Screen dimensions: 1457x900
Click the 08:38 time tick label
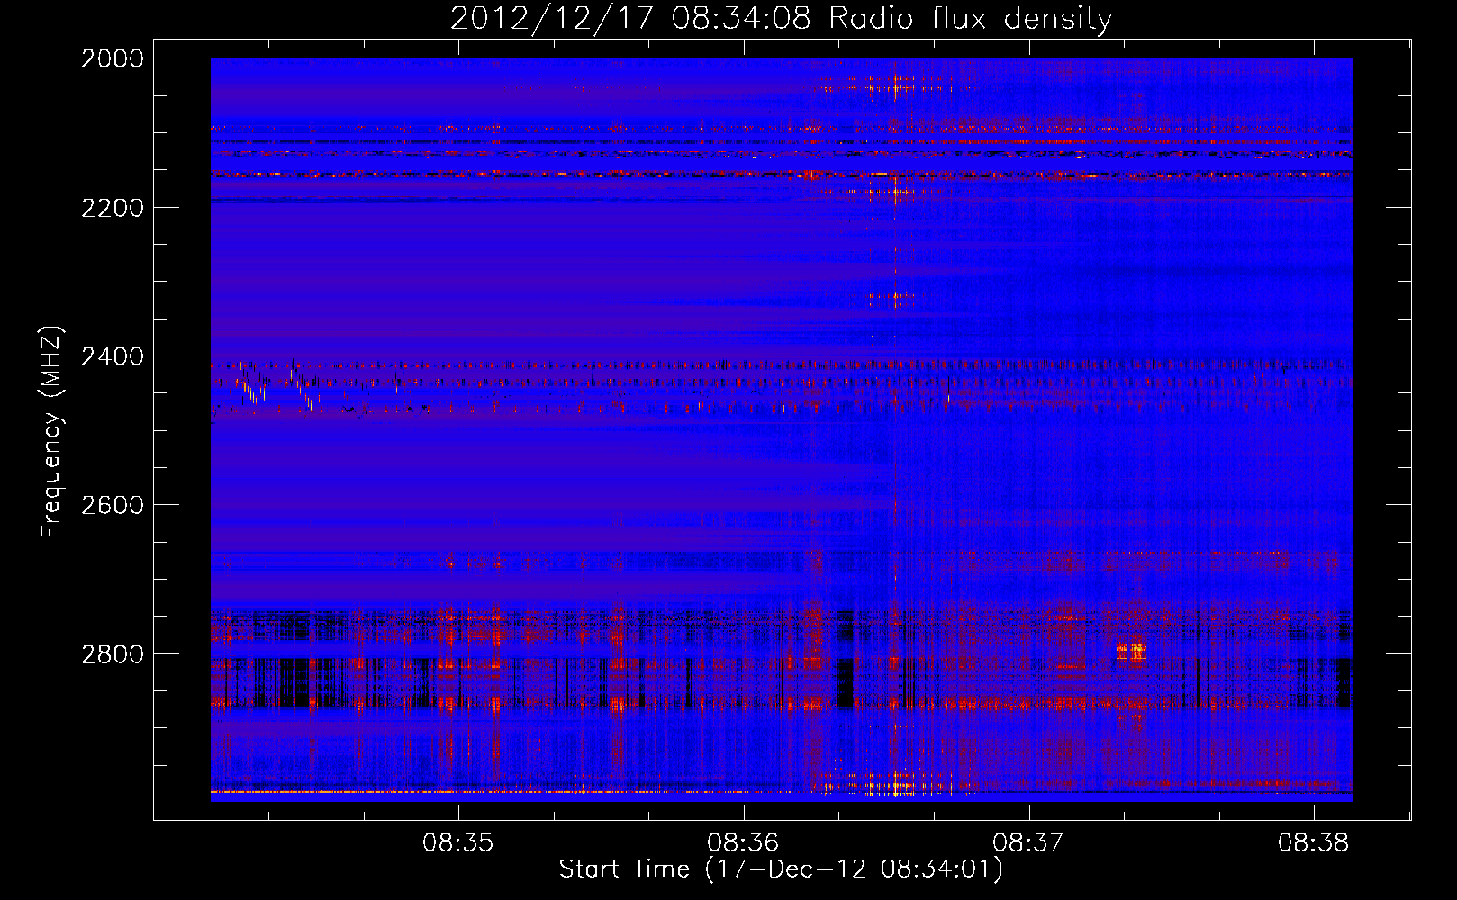(x=1314, y=843)
